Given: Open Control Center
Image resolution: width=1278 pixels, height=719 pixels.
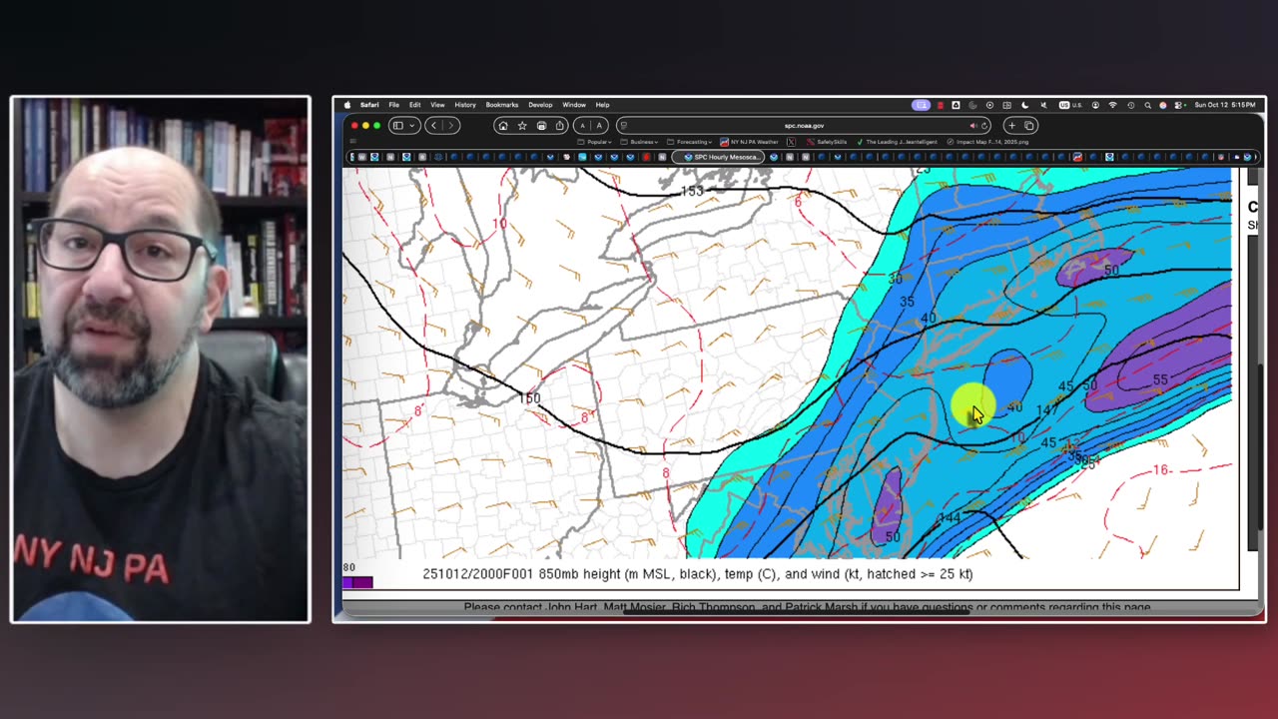Looking at the screenshot, I should click(1179, 105).
